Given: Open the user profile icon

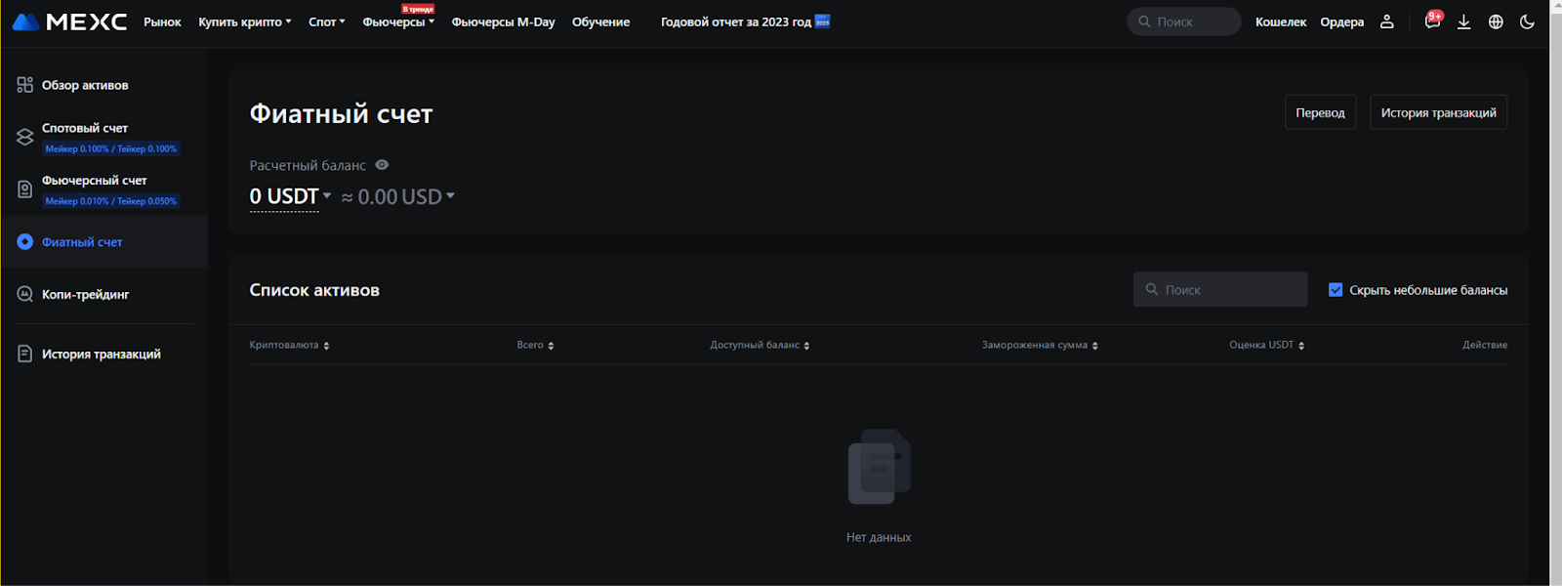Looking at the screenshot, I should (1386, 21).
